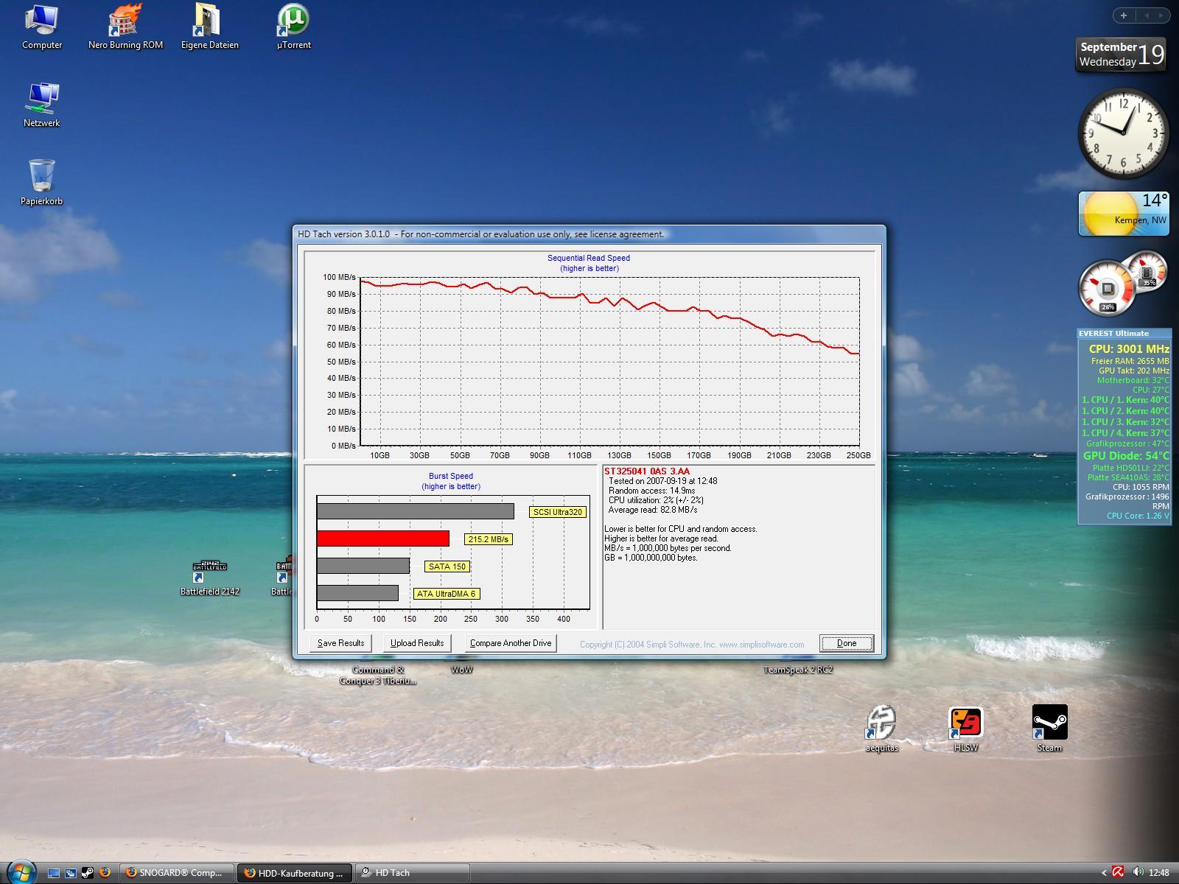The height and width of the screenshot is (884, 1179).
Task: Click Compare Another Drive button
Action: (511, 643)
